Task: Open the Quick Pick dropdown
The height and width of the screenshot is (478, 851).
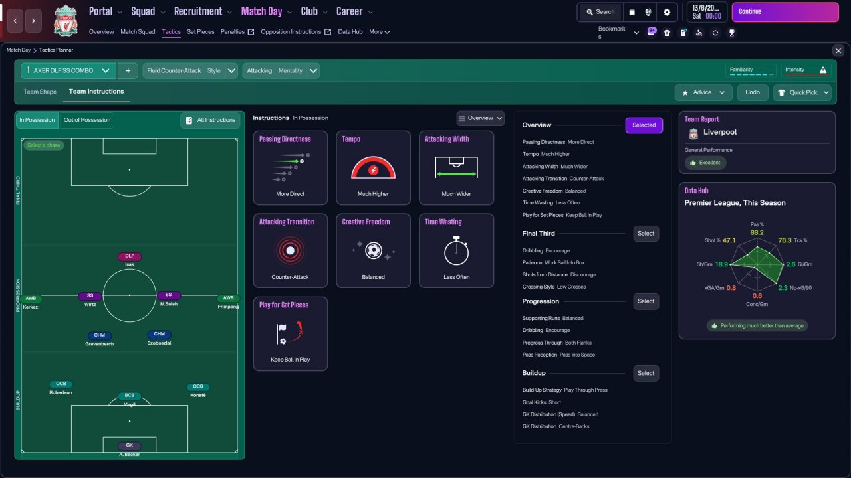Action: coord(802,92)
